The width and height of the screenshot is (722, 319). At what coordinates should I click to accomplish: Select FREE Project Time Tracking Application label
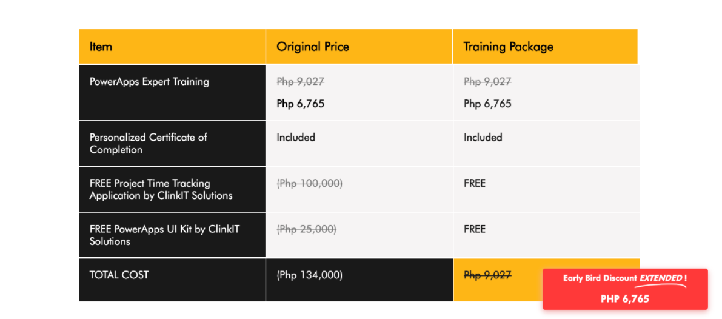pos(161,189)
